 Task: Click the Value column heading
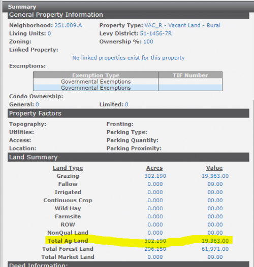tap(214, 168)
